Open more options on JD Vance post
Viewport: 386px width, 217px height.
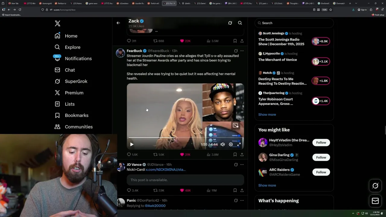[242, 165]
